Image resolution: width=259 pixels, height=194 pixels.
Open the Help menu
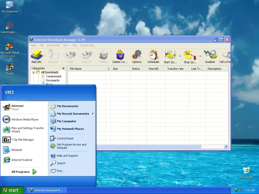click(x=74, y=45)
